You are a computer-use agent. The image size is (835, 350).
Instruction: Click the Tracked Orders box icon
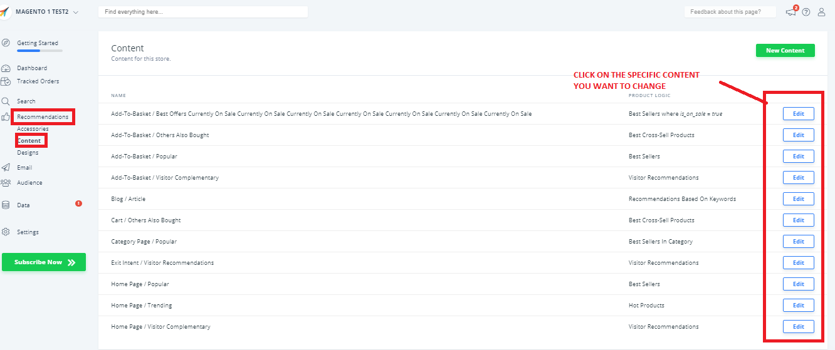[x=6, y=81]
